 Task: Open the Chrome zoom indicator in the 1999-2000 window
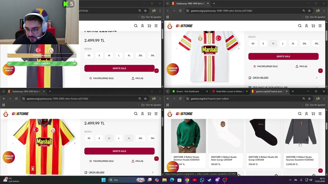click(140, 99)
